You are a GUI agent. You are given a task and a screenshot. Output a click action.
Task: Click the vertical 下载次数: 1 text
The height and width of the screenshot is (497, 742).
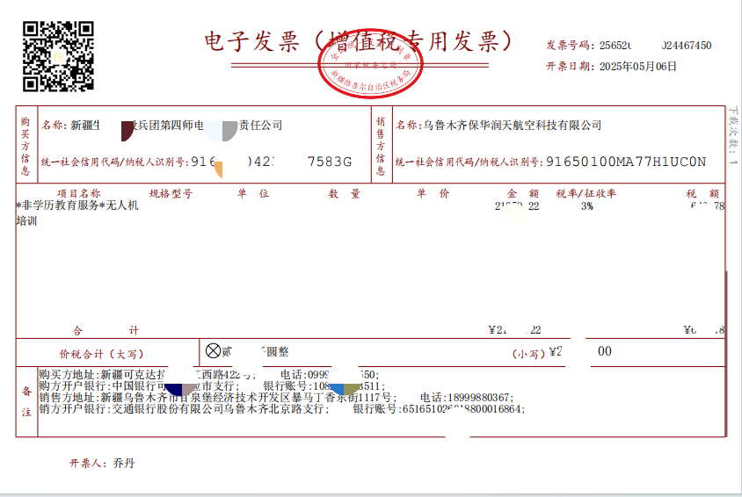pyautogui.click(x=733, y=135)
